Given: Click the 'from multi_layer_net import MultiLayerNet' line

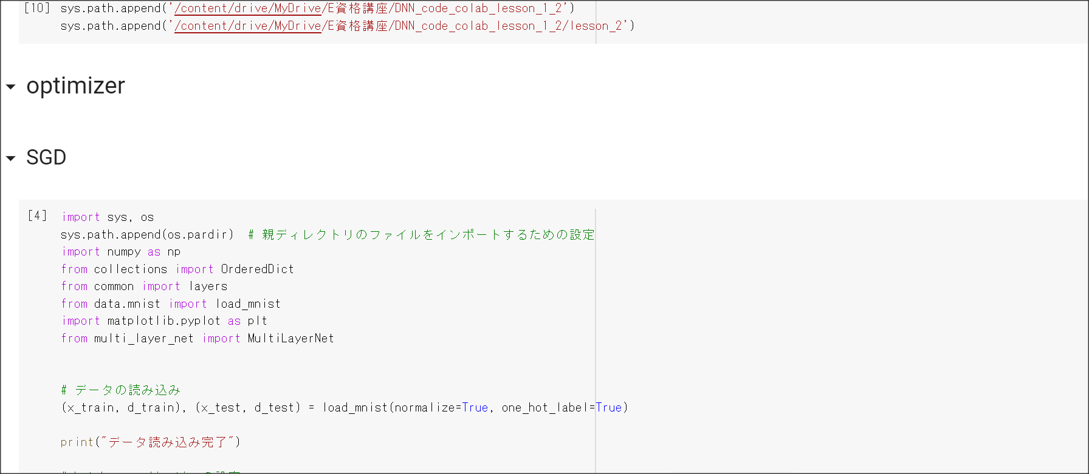Looking at the screenshot, I should pos(198,338).
